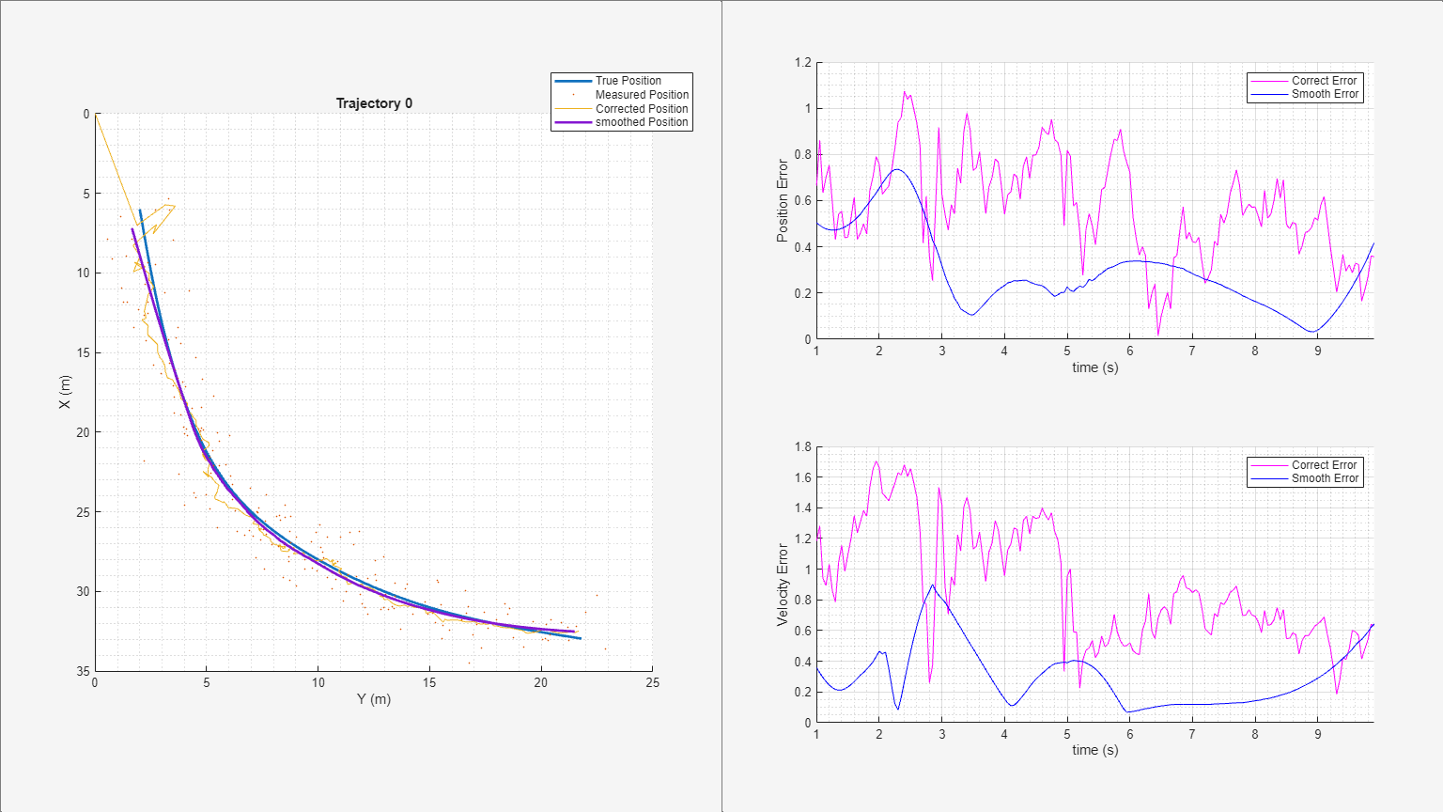Click tick label 1.2 on Position Error axis

pos(802,63)
